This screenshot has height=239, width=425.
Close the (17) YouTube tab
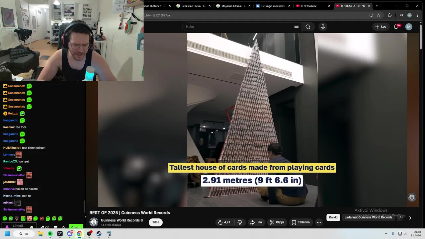click(x=329, y=6)
